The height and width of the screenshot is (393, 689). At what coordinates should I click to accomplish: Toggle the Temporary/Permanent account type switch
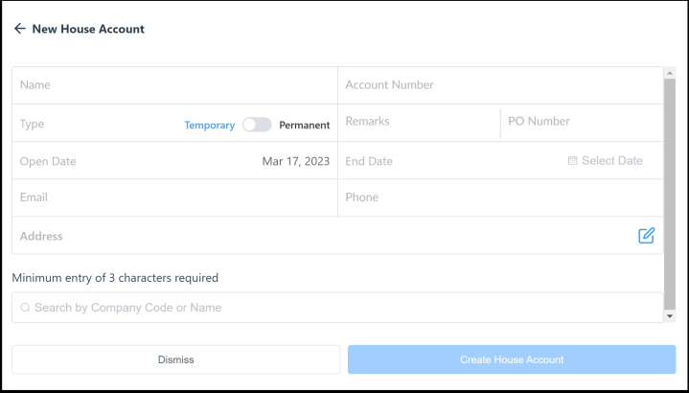[x=257, y=125]
